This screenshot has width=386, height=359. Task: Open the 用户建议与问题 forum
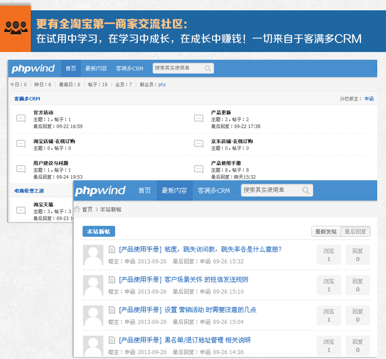(x=51, y=163)
